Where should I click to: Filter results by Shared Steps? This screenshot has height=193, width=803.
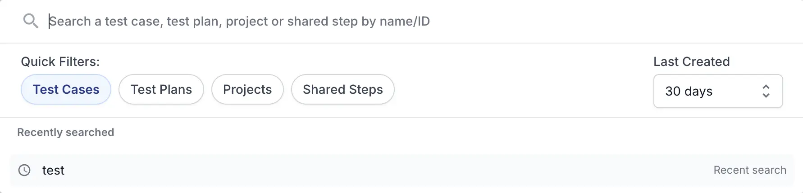pos(343,89)
